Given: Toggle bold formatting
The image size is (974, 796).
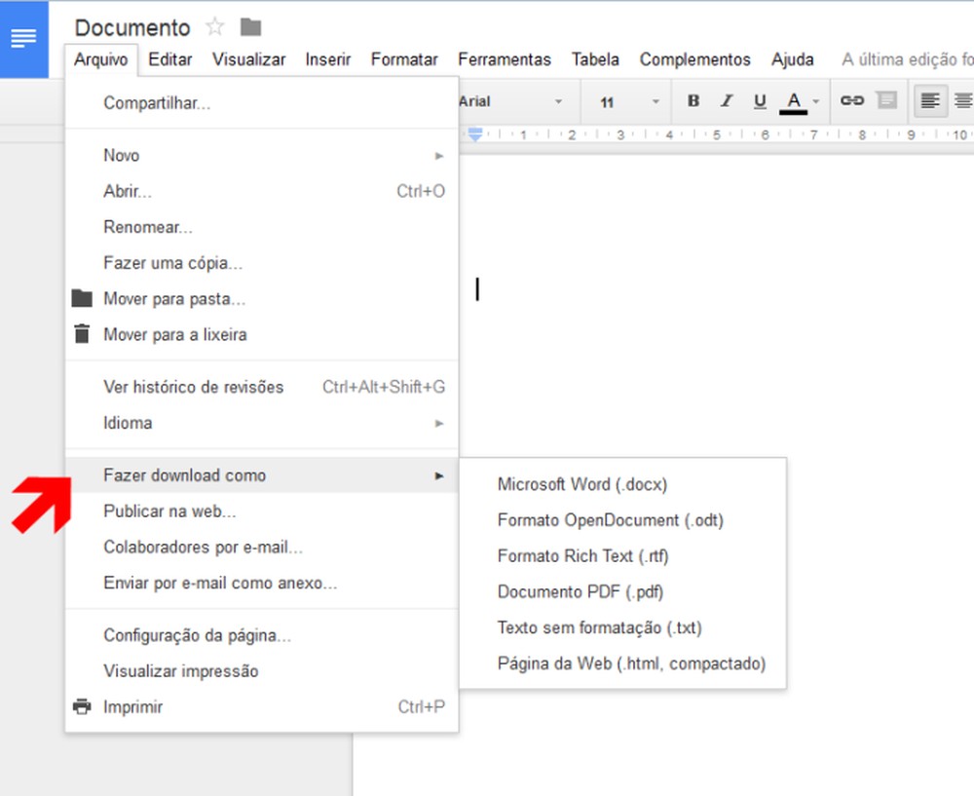Looking at the screenshot, I should tap(693, 100).
